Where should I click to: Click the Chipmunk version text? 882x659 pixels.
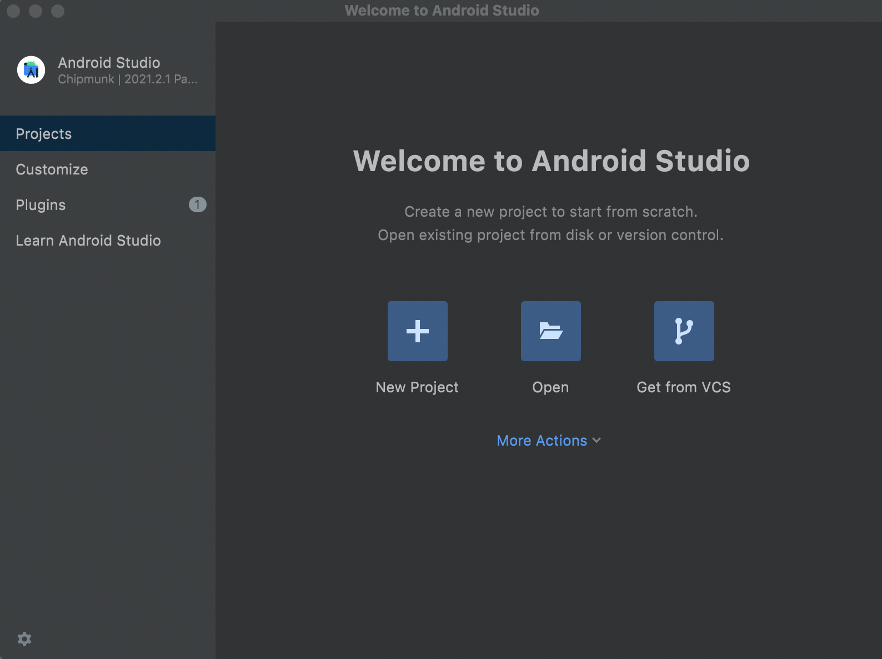click(128, 79)
